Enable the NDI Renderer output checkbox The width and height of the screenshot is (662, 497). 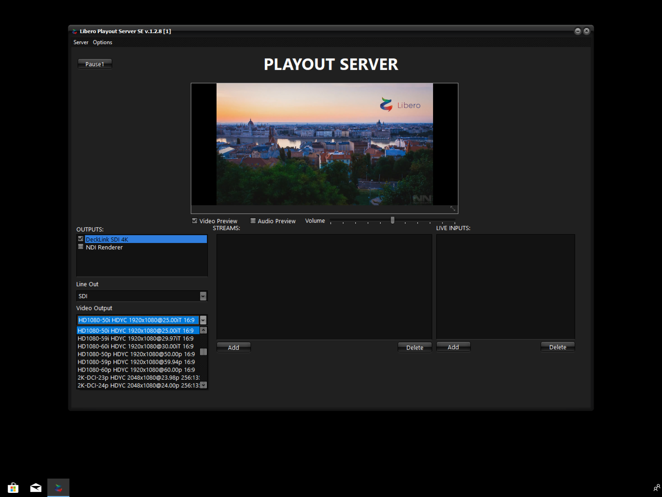click(81, 246)
